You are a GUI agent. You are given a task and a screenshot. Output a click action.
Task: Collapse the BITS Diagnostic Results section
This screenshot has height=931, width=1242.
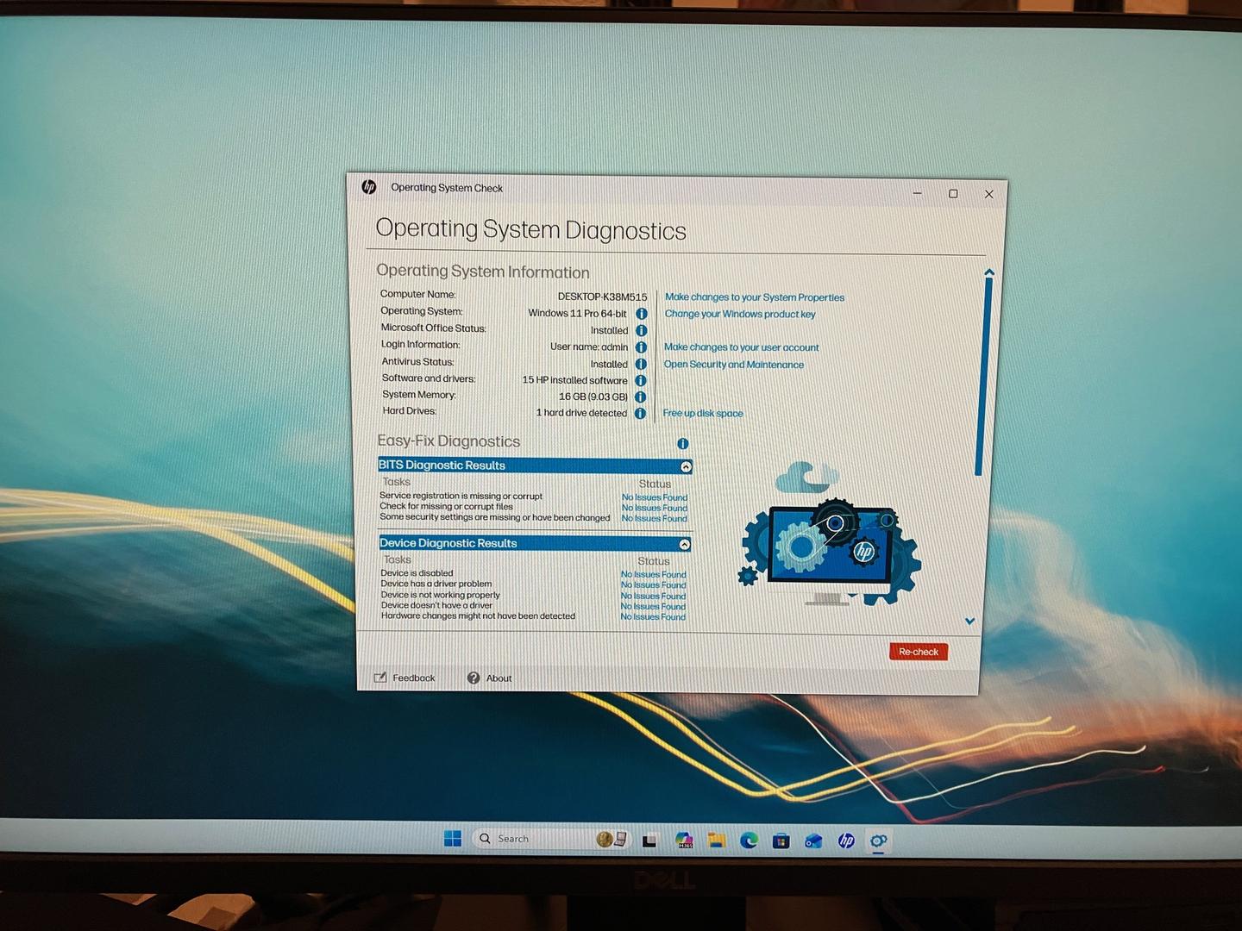pyautogui.click(x=686, y=466)
